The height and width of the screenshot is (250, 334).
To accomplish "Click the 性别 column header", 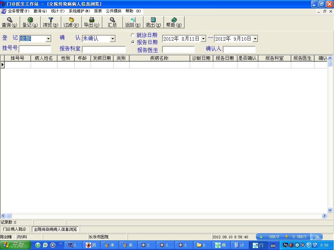I will (66, 58).
